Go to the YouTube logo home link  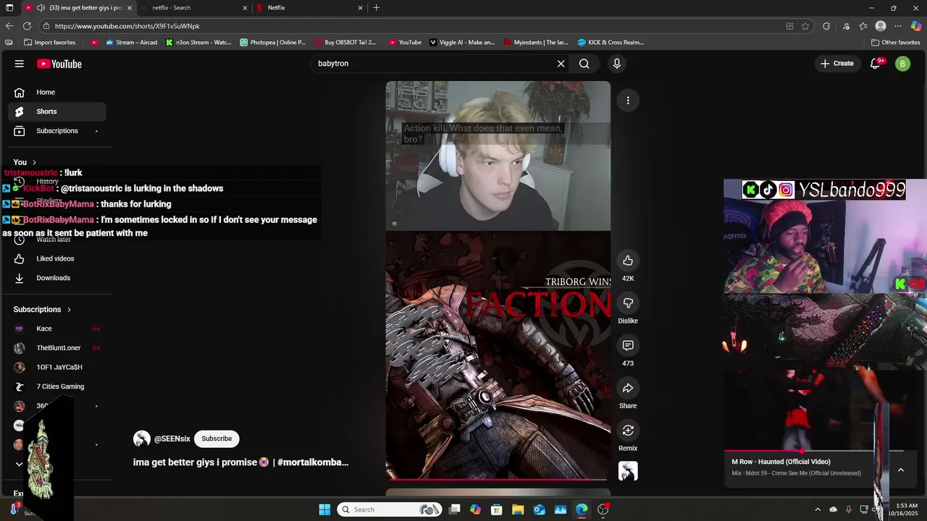tap(59, 64)
